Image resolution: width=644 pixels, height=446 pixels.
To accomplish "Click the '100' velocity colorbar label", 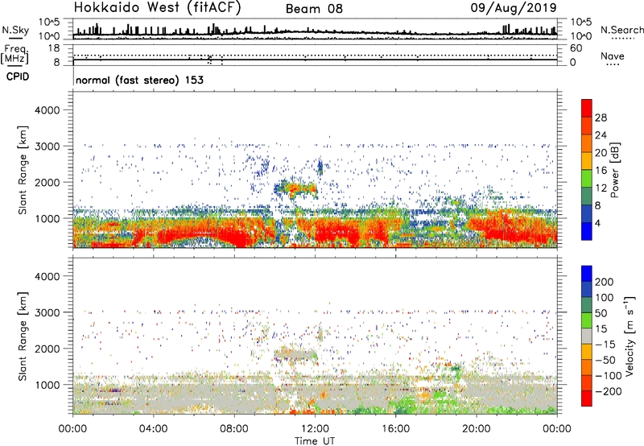I will pyautogui.click(x=605, y=297).
